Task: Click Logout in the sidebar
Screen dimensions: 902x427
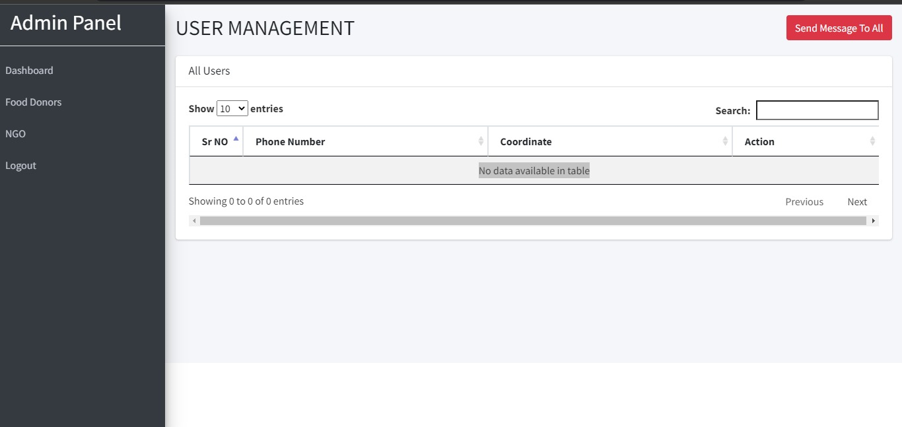Action: (x=20, y=165)
